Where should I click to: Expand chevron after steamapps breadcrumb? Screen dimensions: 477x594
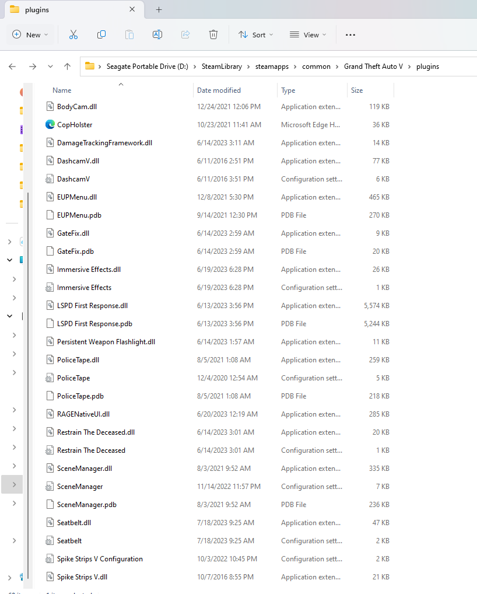tap(295, 67)
